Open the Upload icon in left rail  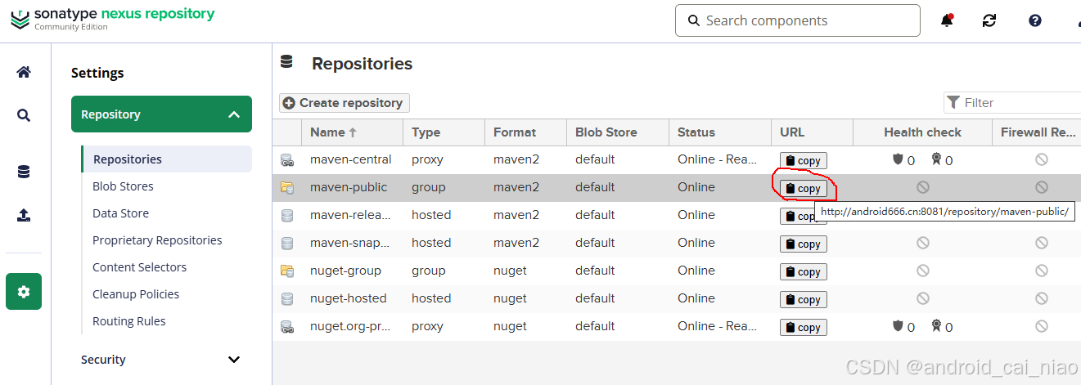pos(24,215)
